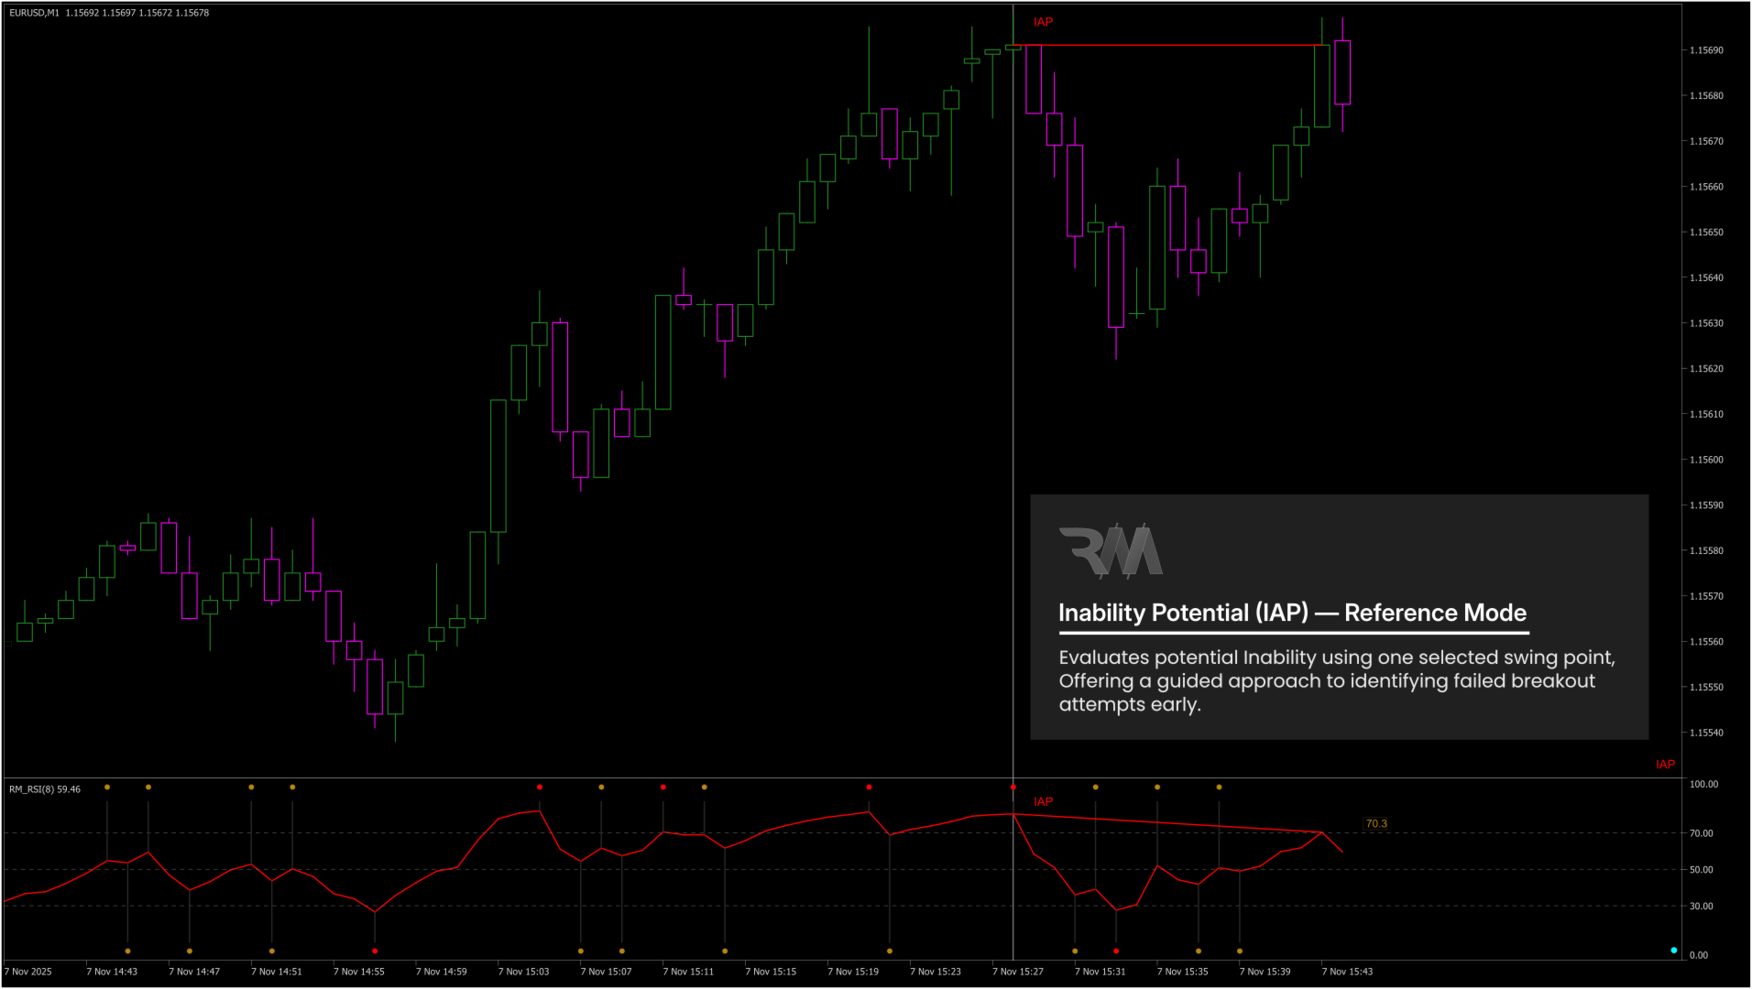Click the 1.15560 price axis label
The width and height of the screenshot is (1752, 989).
pos(1706,642)
